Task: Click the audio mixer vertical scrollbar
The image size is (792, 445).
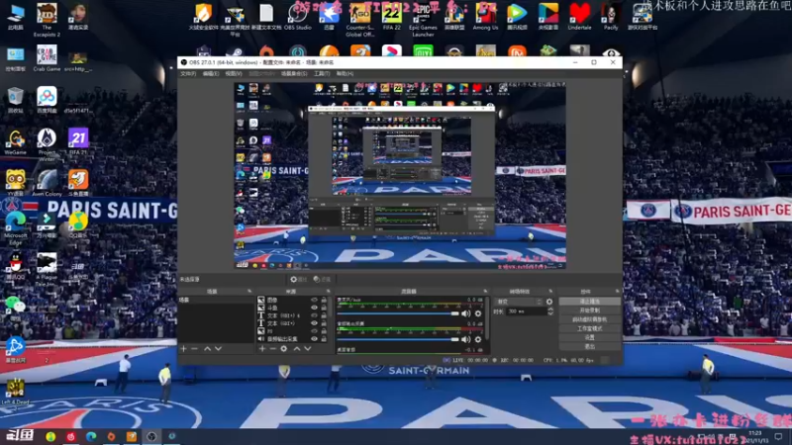Action: pyautogui.click(x=487, y=317)
